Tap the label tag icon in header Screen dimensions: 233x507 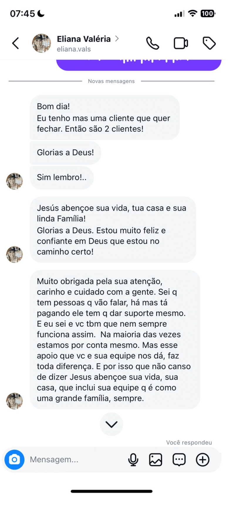coord(209,43)
